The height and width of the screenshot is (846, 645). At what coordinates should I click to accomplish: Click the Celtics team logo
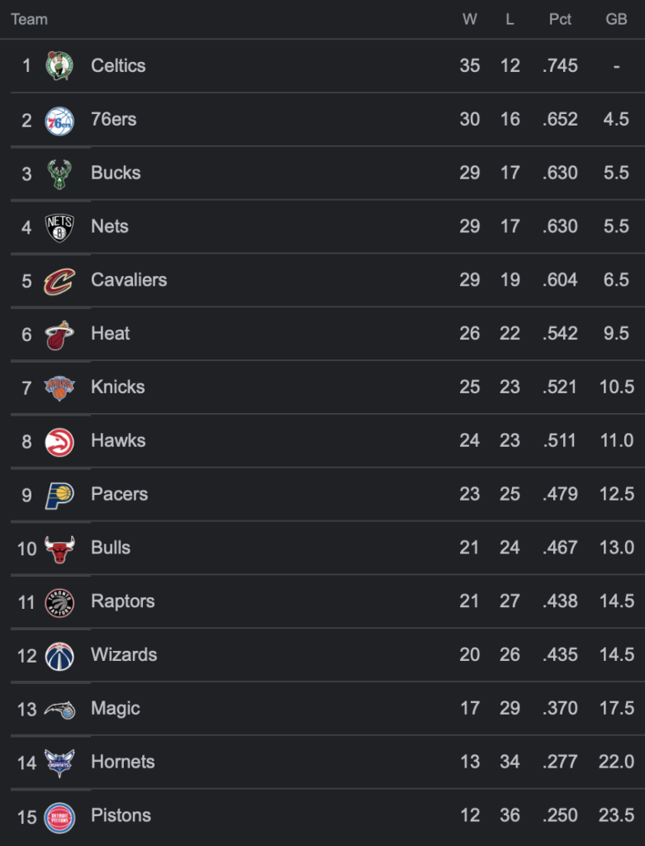59,66
